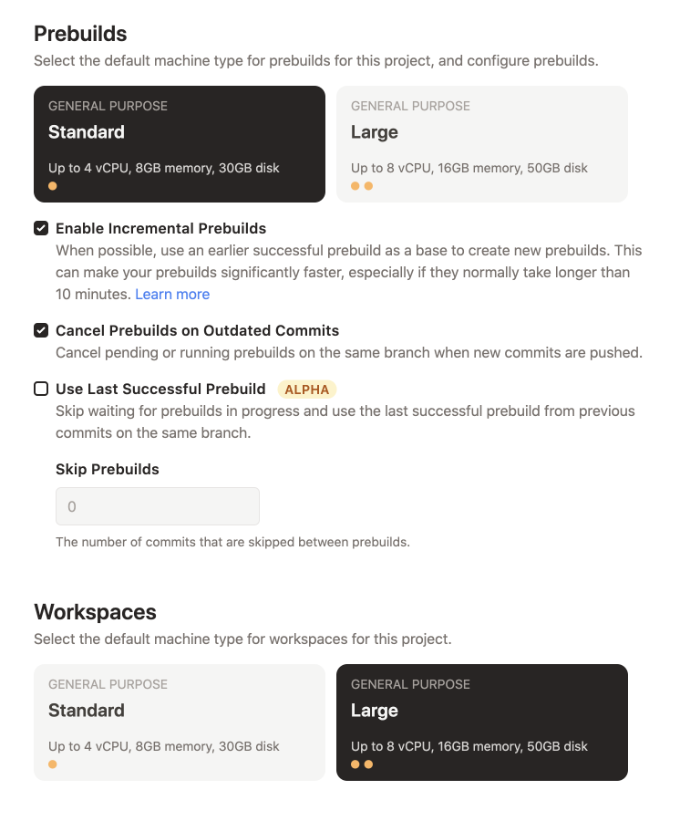Click the selected Standard prebuild machine card

[x=180, y=143]
